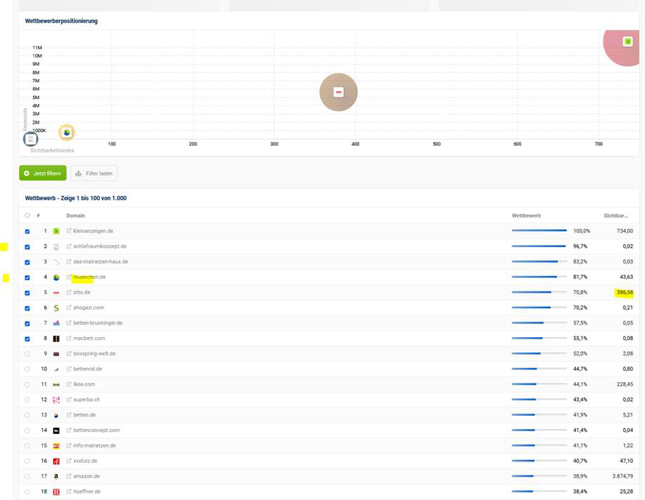Click the xxxlutz.de red favicon
Image resolution: width=645 pixels, height=500 pixels.
pos(56,461)
